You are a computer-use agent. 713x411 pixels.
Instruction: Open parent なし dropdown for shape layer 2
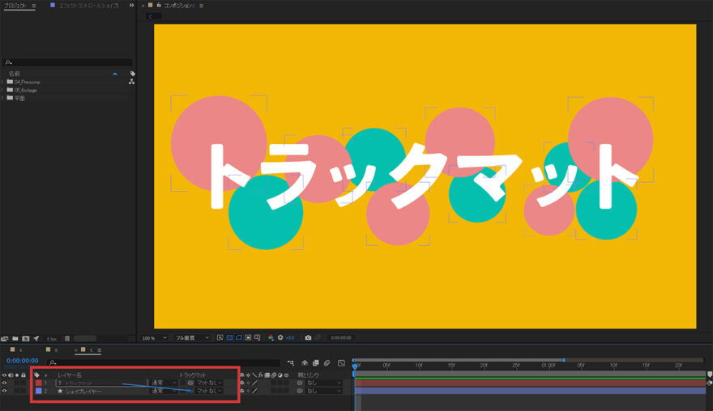point(324,391)
